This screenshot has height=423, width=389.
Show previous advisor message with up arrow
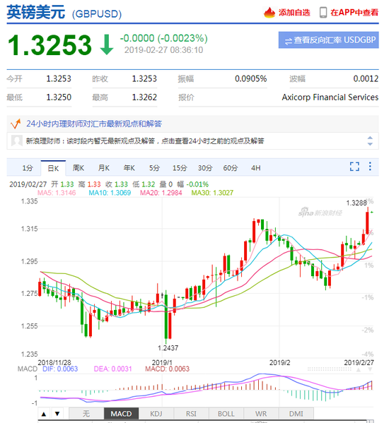(370, 138)
